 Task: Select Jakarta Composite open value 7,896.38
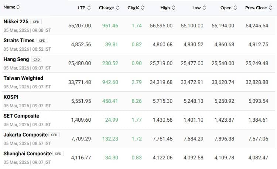click(x=224, y=139)
